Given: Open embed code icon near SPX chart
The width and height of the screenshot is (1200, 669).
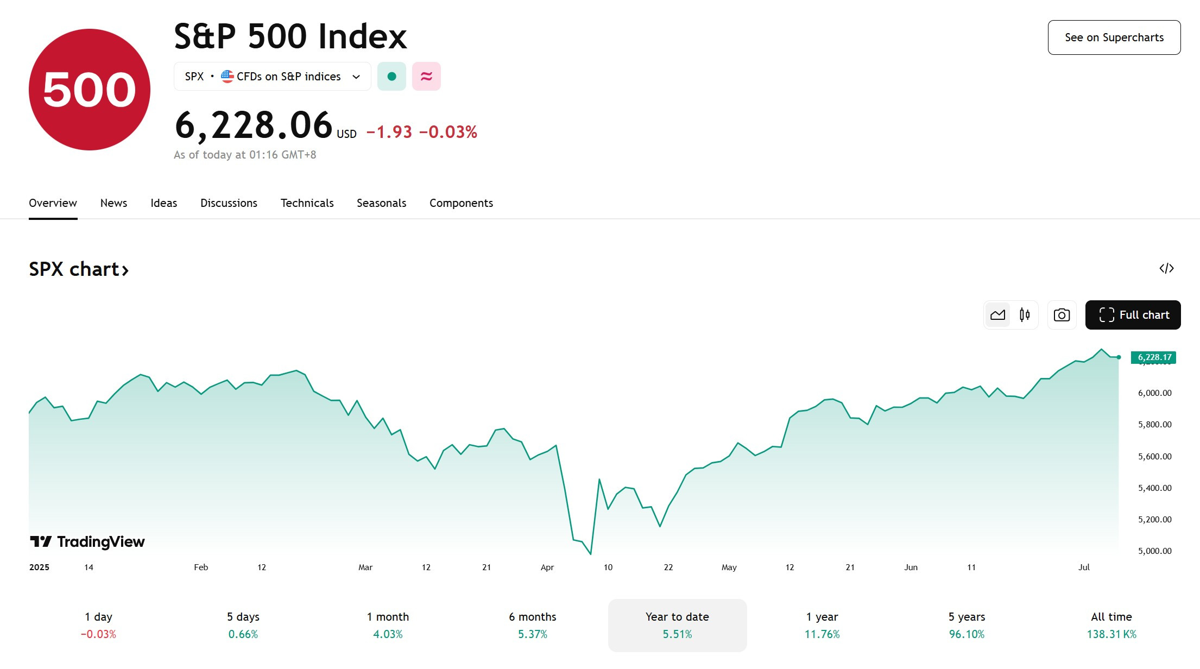Looking at the screenshot, I should [x=1166, y=268].
